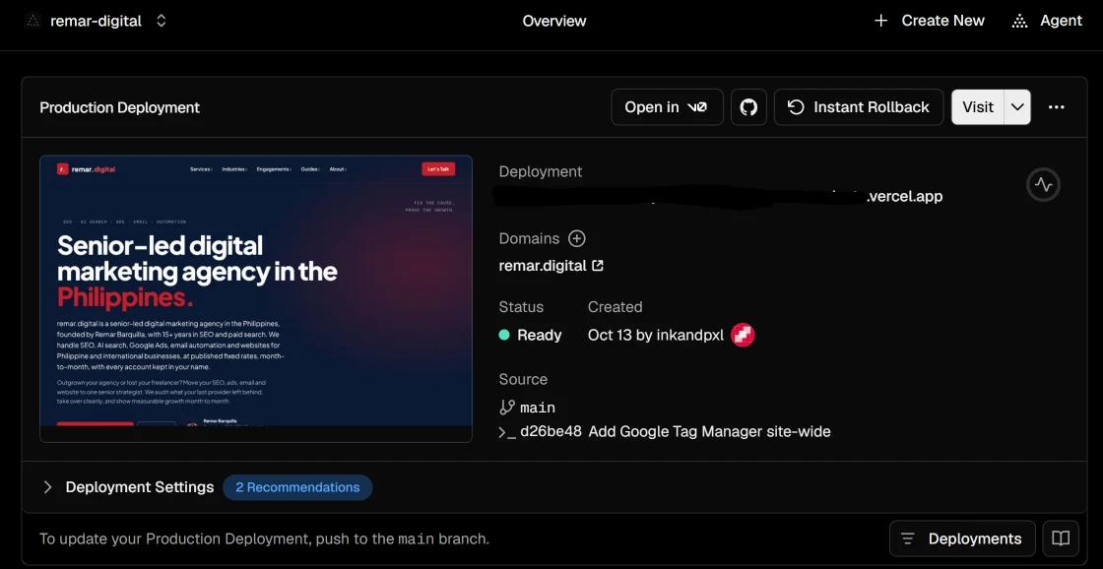Click Instant Rollback
Viewport: 1103px width, 569px height.
[x=858, y=107]
